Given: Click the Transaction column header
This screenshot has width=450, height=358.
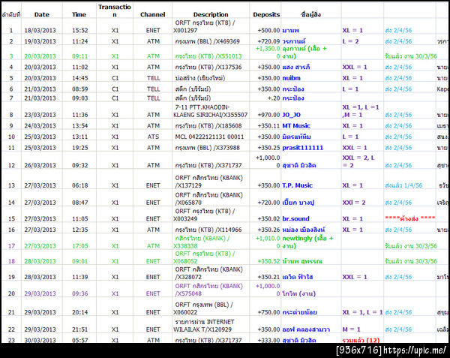Looking at the screenshot, I should tap(115, 11).
